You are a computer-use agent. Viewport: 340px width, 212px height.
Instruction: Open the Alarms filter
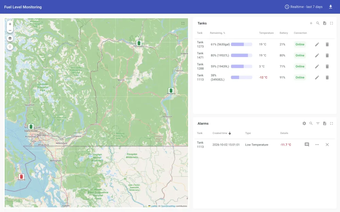[x=318, y=123]
